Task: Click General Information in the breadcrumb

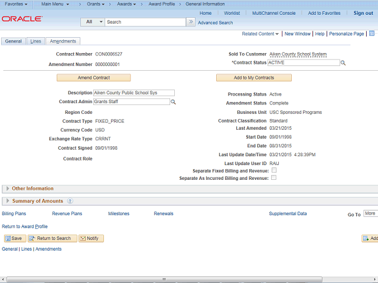Action: [205, 4]
